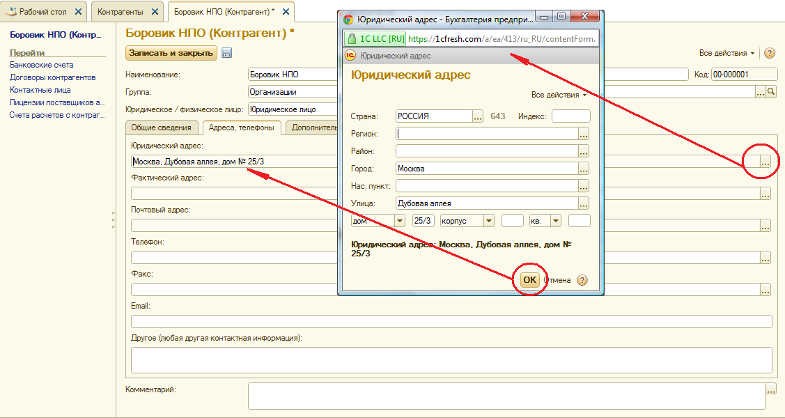The image size is (785, 418).
Task: Confirm the address with OK button
Action: 530,280
